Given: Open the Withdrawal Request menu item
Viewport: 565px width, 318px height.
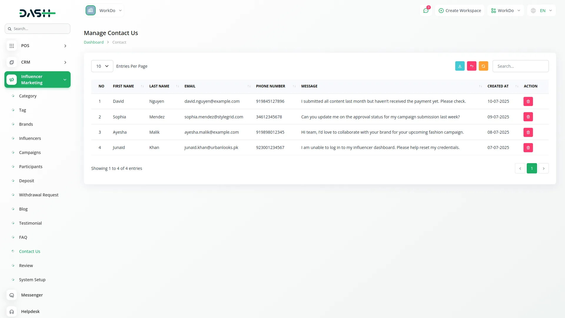Looking at the screenshot, I should coord(39,195).
